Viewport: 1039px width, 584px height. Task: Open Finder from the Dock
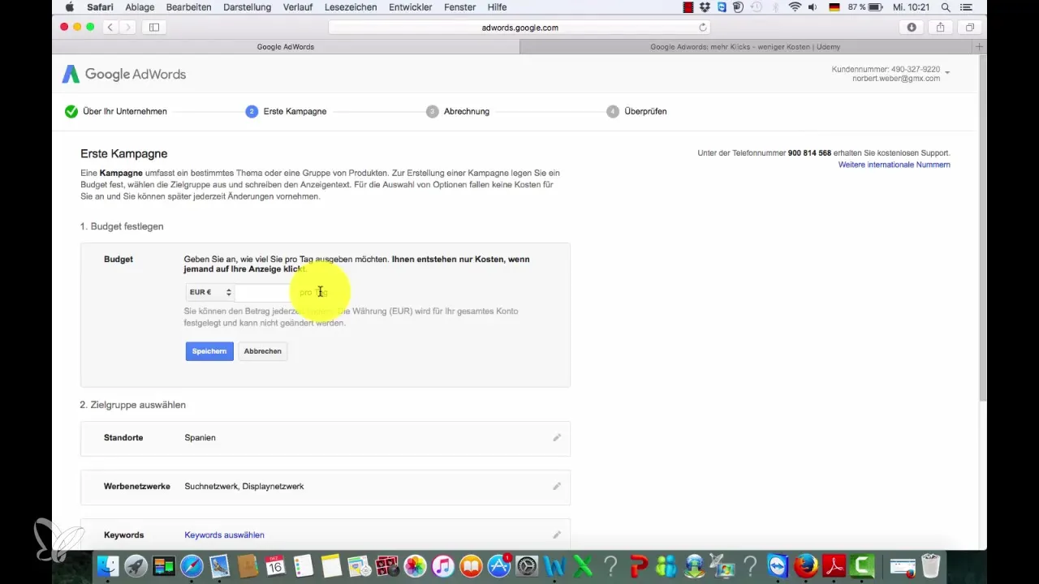coord(108,566)
